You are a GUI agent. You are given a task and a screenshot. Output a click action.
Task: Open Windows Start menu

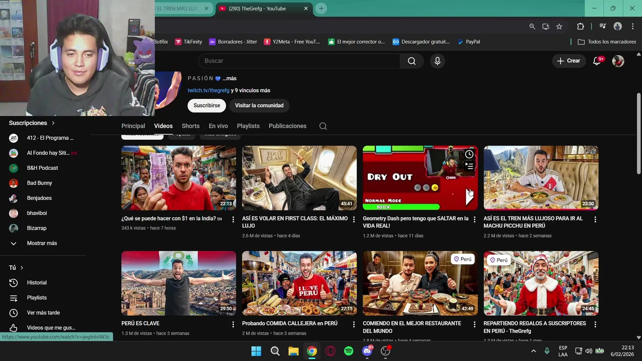(x=256, y=351)
